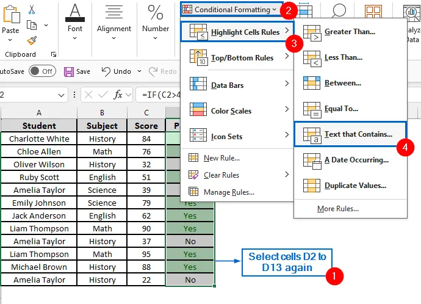Open the Color Scales submenu
The height and width of the screenshot is (304, 421).
pos(237,110)
